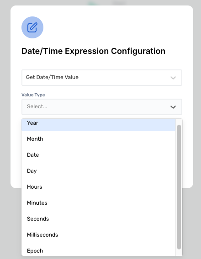
Task: Select the Month option
Action: click(x=98, y=139)
